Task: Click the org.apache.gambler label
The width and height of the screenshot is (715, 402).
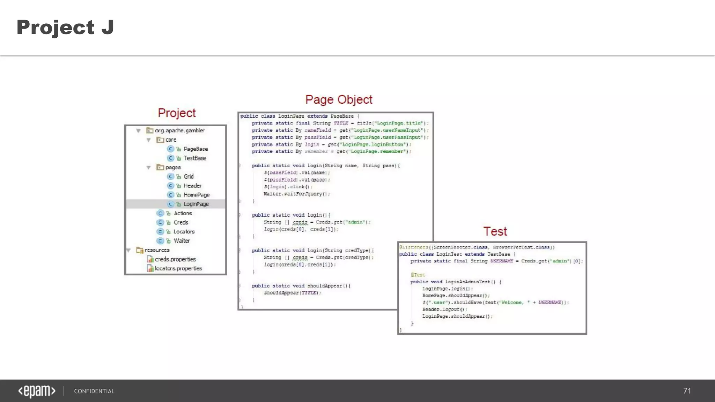Action: pyautogui.click(x=180, y=131)
